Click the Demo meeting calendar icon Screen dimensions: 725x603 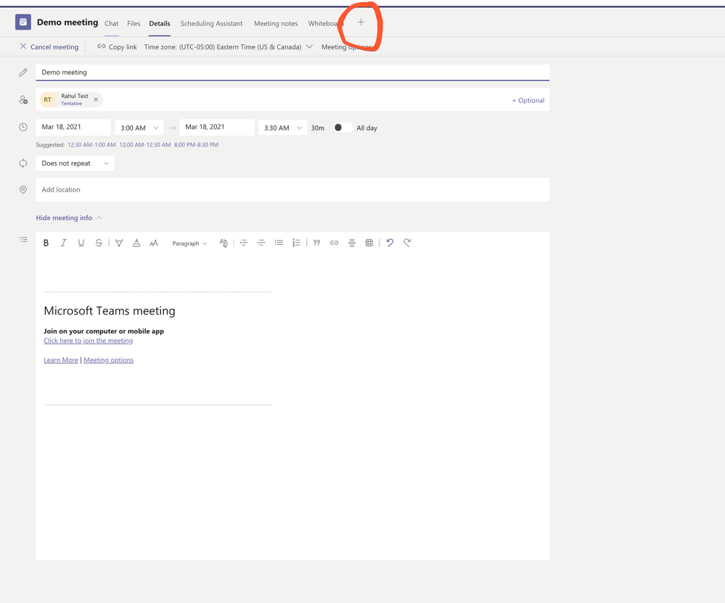23,23
